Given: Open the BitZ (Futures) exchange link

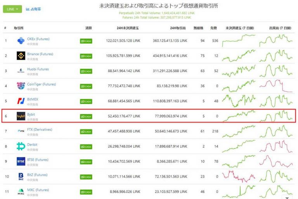Looking at the screenshot, I should click(x=37, y=175).
